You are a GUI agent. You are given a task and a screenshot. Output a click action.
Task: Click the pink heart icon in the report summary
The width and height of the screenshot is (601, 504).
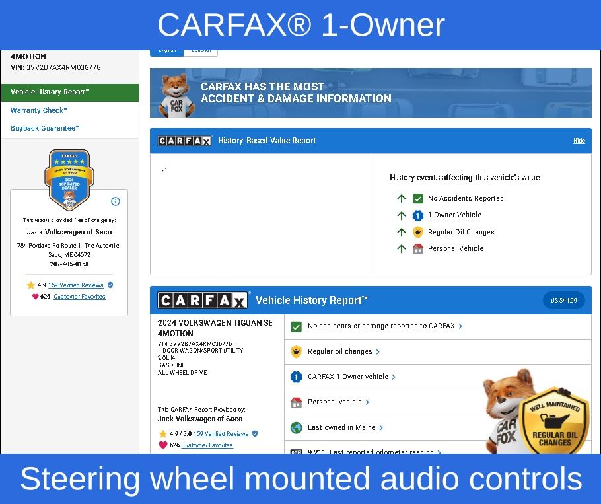click(163, 445)
